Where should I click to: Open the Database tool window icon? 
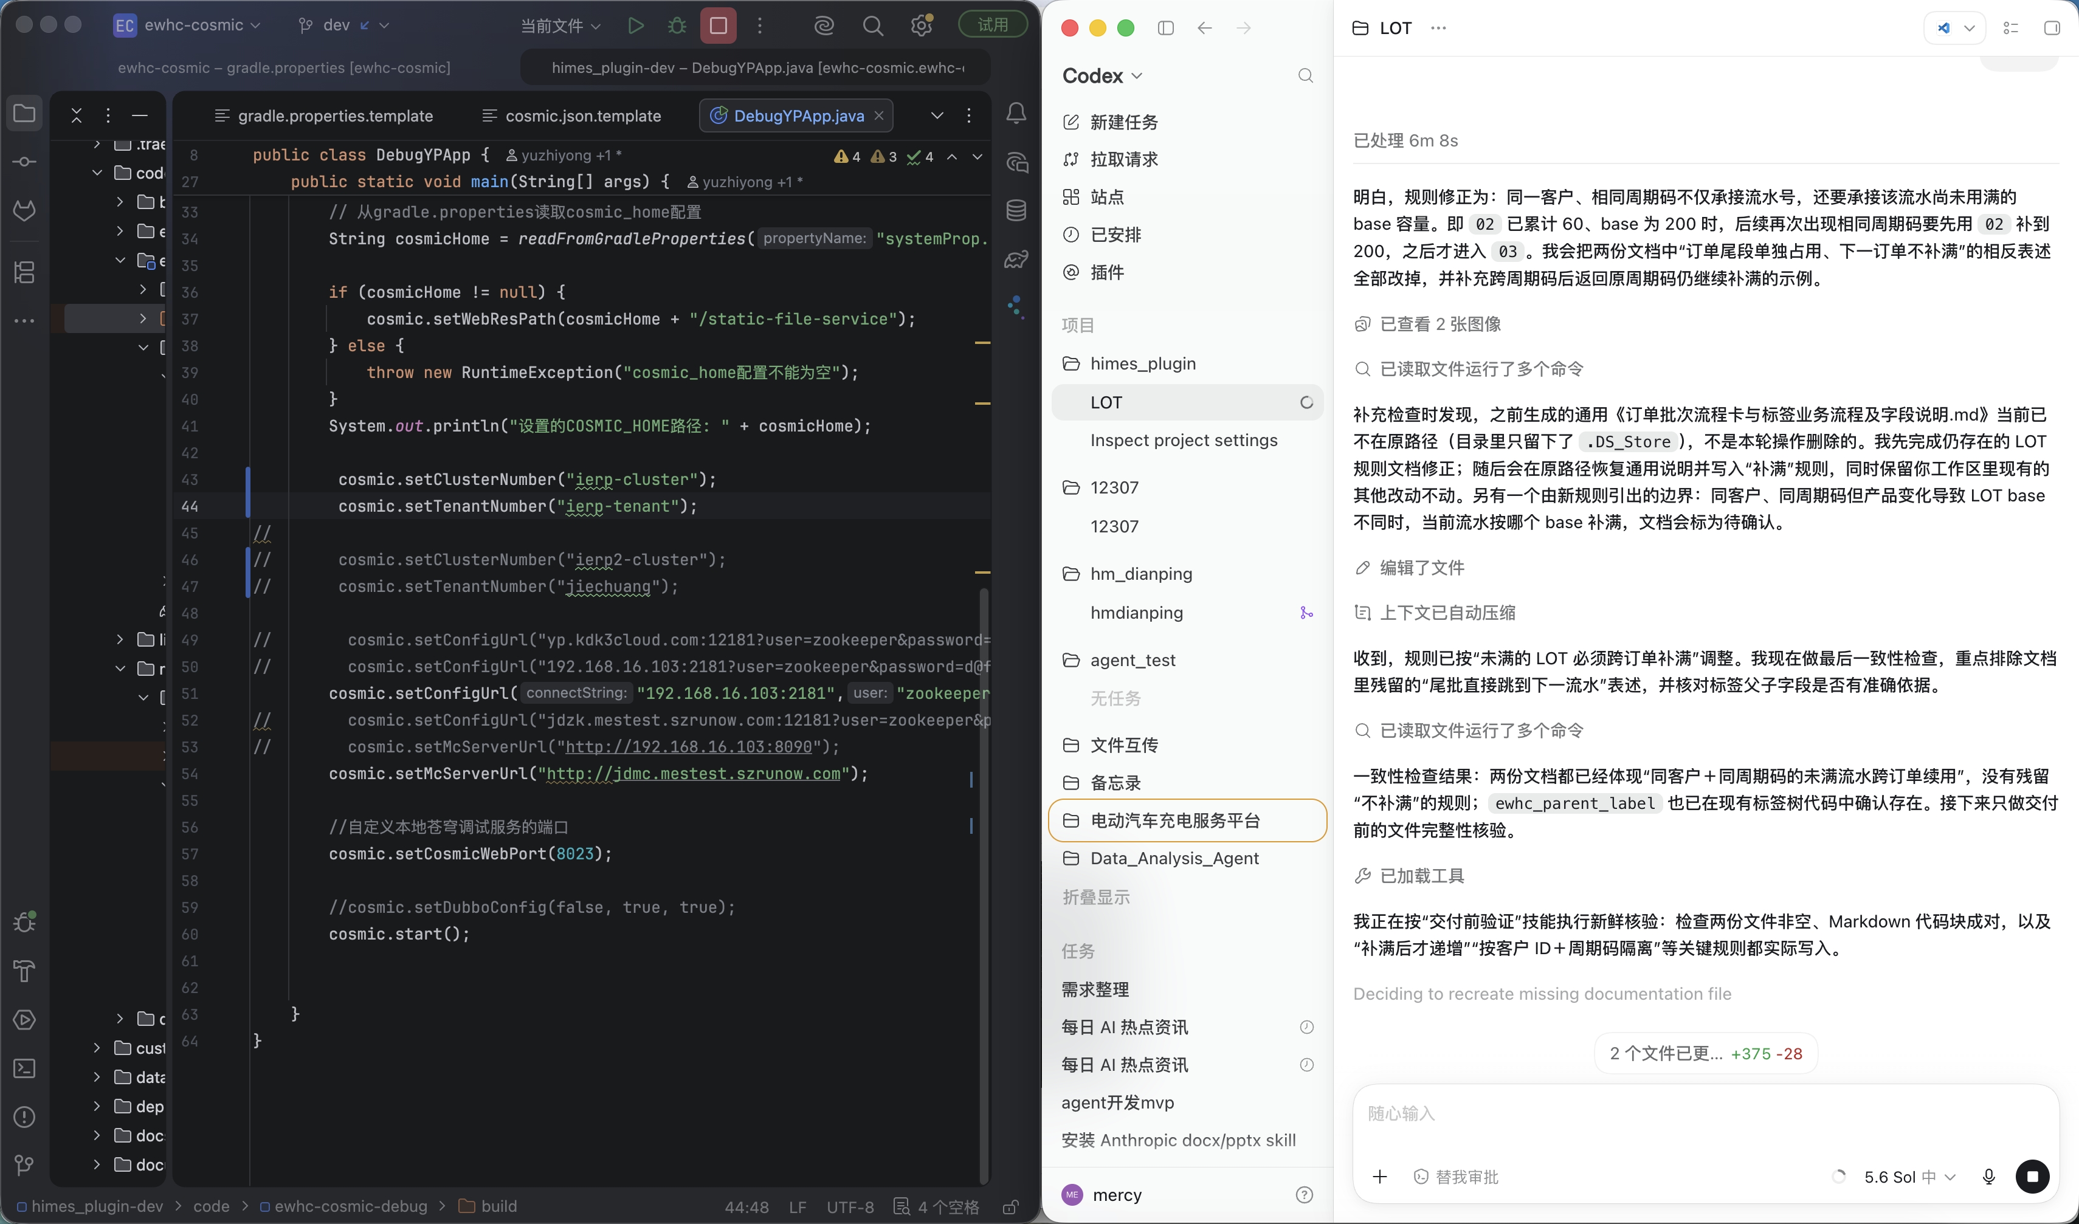click(1016, 210)
